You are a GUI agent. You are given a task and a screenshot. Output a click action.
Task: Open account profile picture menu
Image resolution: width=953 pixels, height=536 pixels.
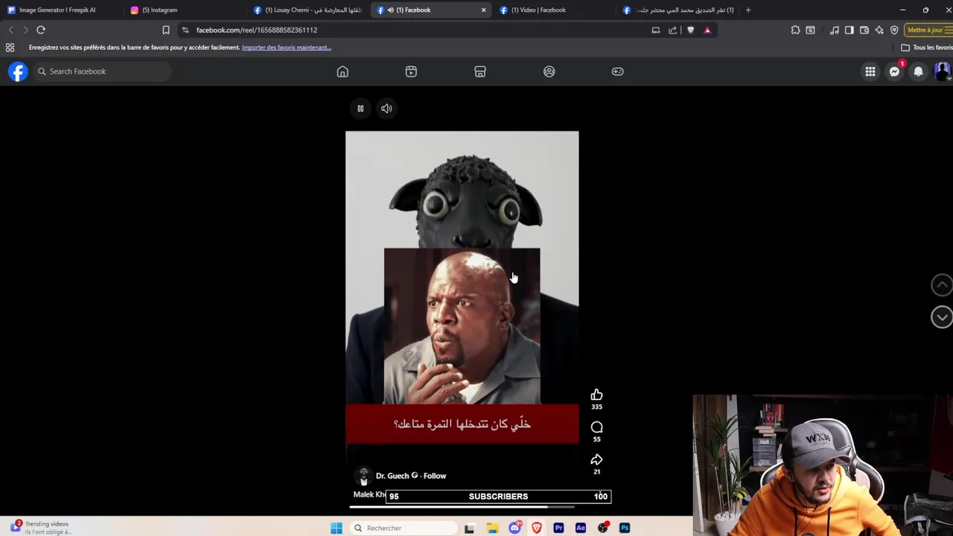942,71
